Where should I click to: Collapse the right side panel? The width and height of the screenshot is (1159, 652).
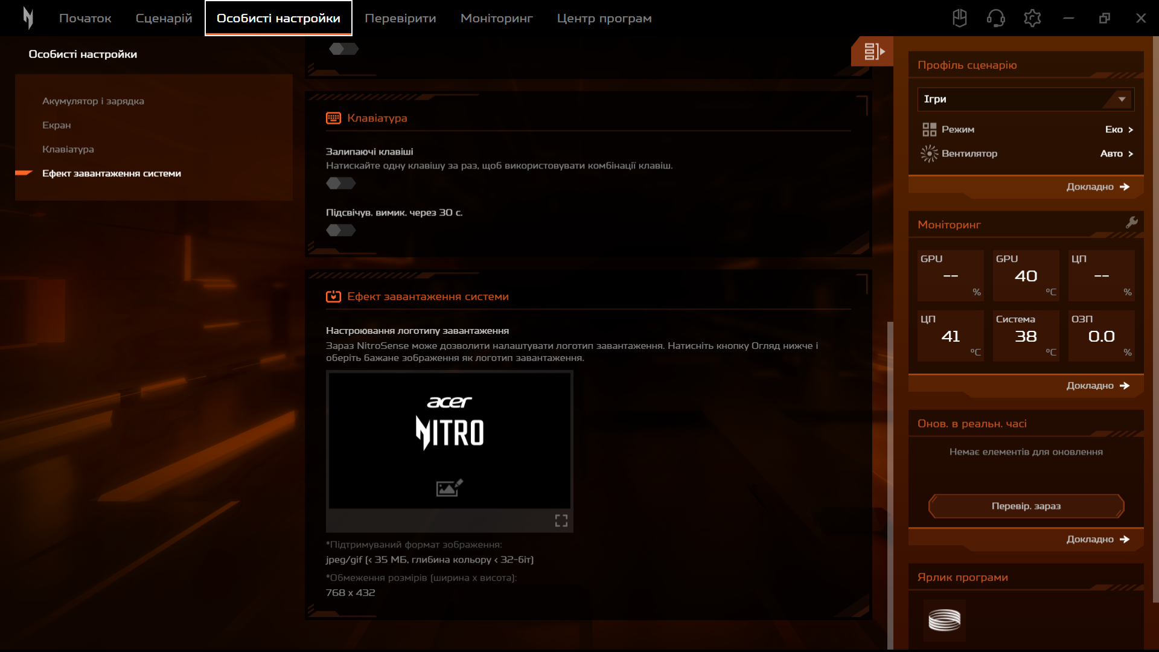[x=873, y=51]
